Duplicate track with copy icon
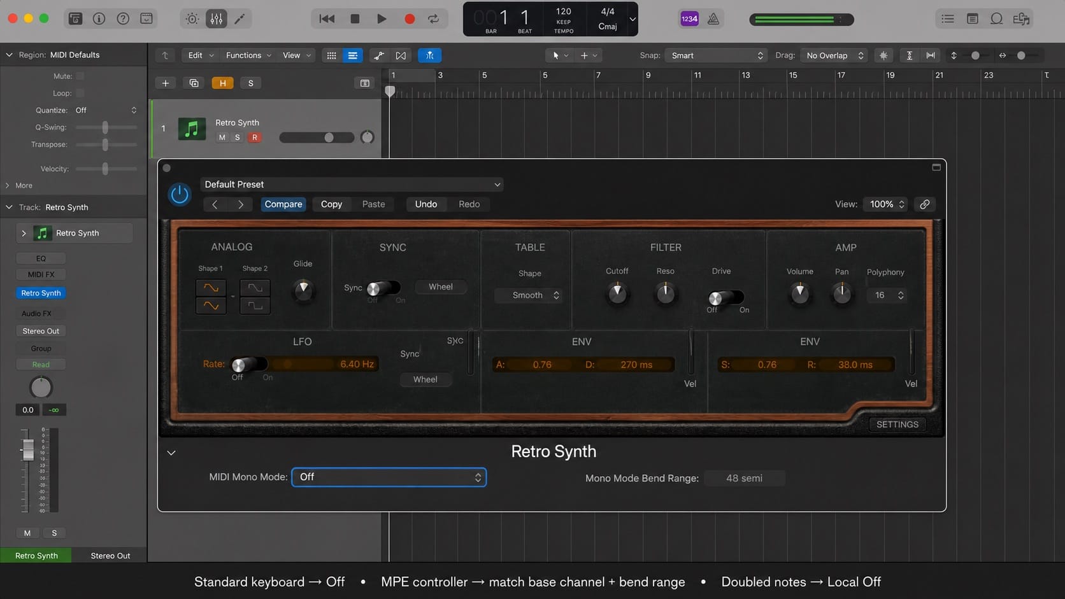1065x599 pixels. coord(194,83)
